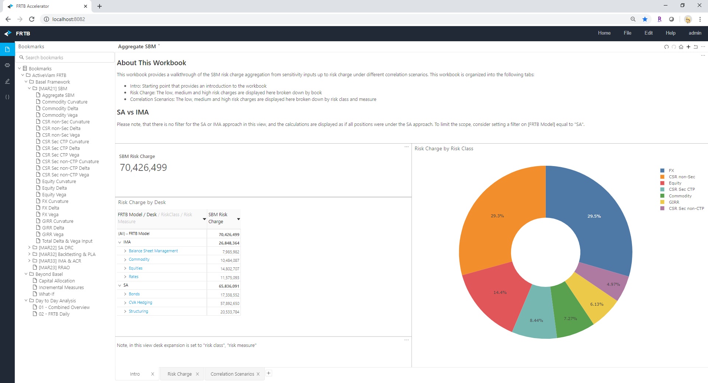Image resolution: width=708 pixels, height=383 pixels.
Task: Collapse the IMA row in the table
Action: pyautogui.click(x=120, y=242)
